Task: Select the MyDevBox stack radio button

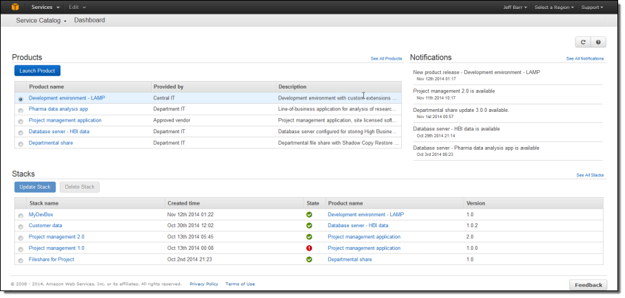Action: 21,216
